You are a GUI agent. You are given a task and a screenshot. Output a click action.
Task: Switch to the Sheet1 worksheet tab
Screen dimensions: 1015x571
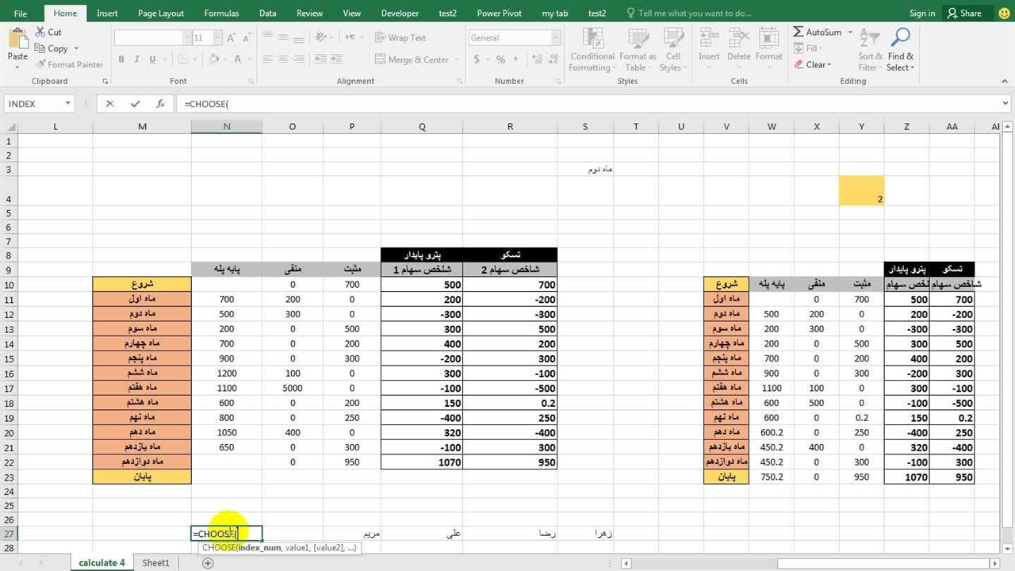coord(155,563)
